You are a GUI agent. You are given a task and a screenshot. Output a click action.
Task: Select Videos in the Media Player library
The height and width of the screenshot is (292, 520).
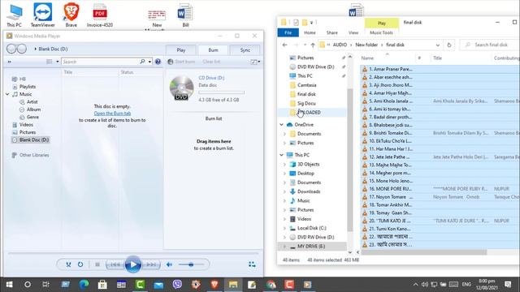[x=26, y=125]
